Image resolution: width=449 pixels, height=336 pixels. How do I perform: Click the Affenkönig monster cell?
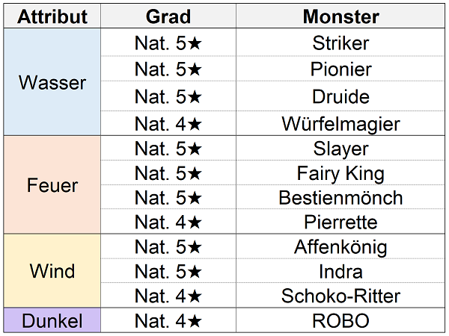pos(340,246)
